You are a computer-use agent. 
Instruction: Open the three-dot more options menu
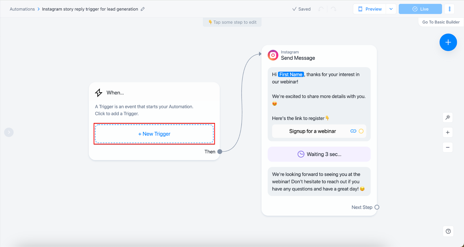pyautogui.click(x=449, y=9)
